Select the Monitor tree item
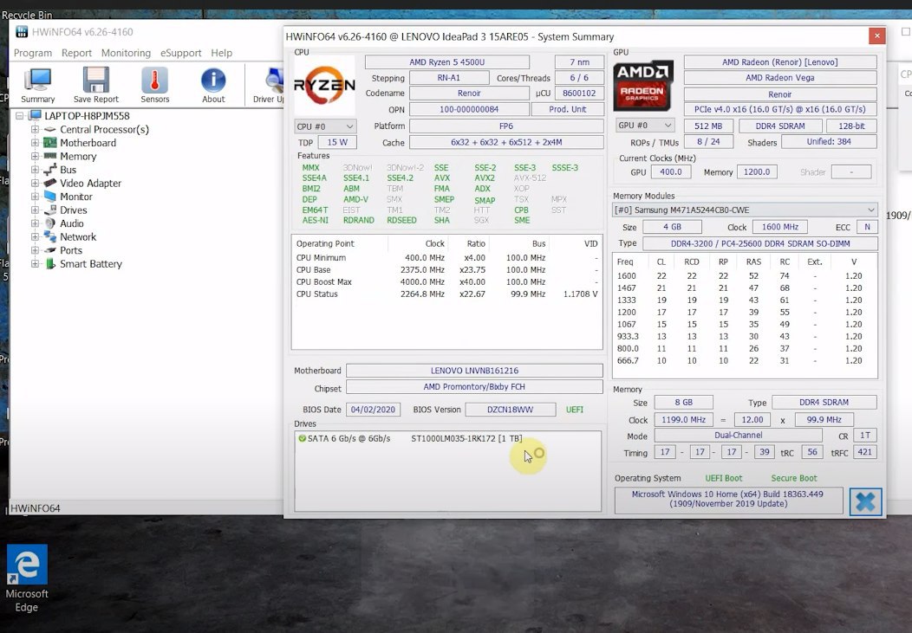The width and height of the screenshot is (912, 633). point(76,197)
